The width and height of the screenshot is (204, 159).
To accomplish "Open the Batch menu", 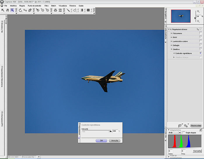I will pyautogui.click(x=54, y=6).
